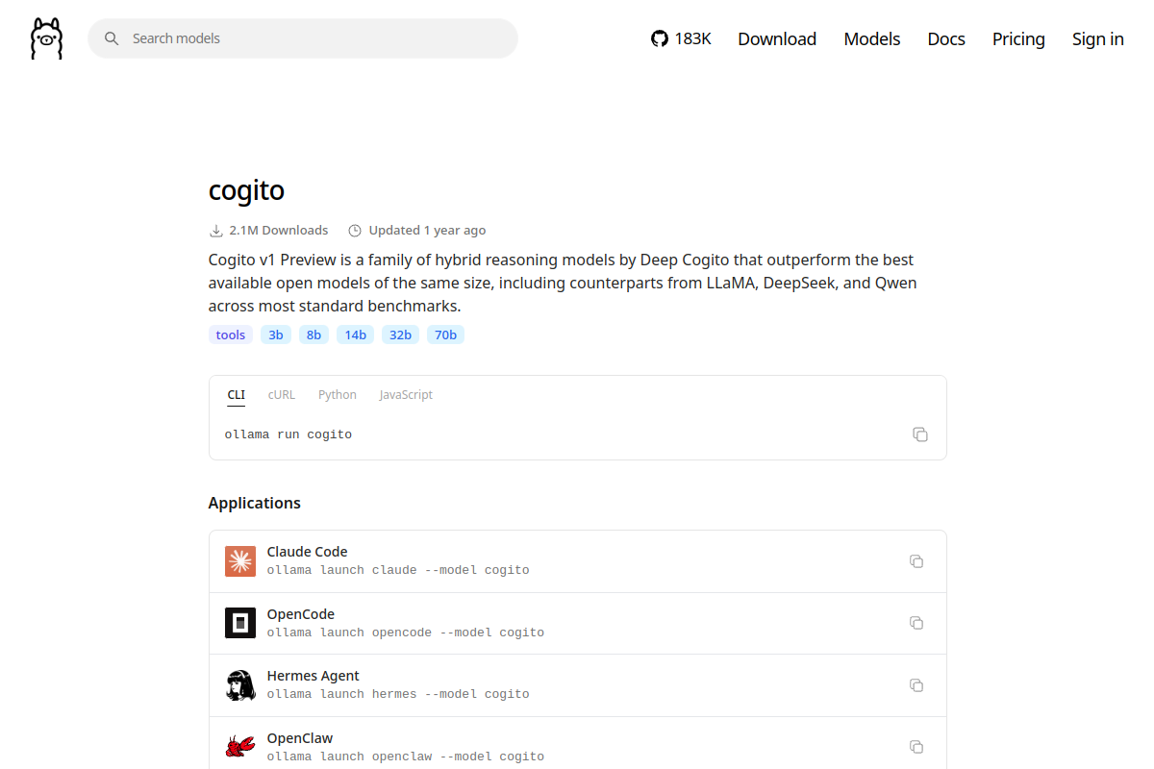Click the download icon next to 2.1M Downloads

coord(215,231)
